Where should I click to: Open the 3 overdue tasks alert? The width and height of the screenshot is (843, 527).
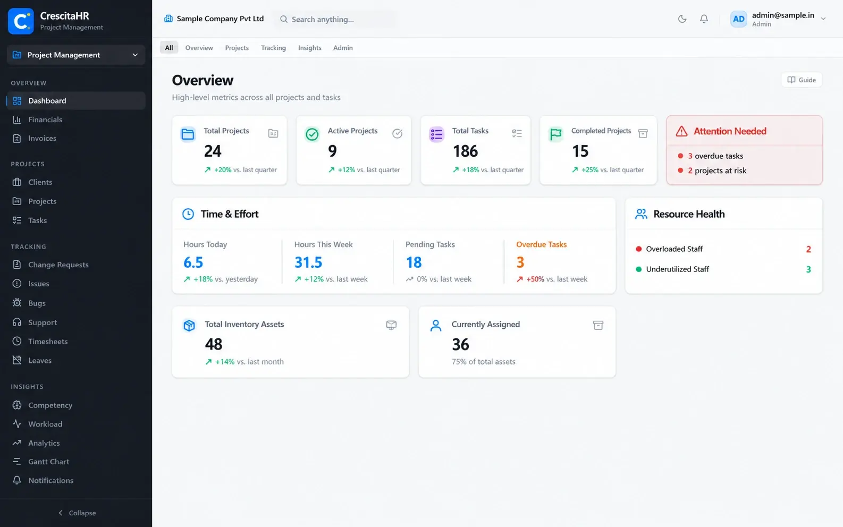(711, 156)
